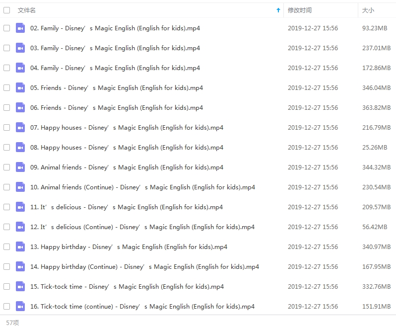Viewport: 396px width, 328px height.
Task: Open file 13. Happy birthday mp4
Action: click(x=129, y=247)
